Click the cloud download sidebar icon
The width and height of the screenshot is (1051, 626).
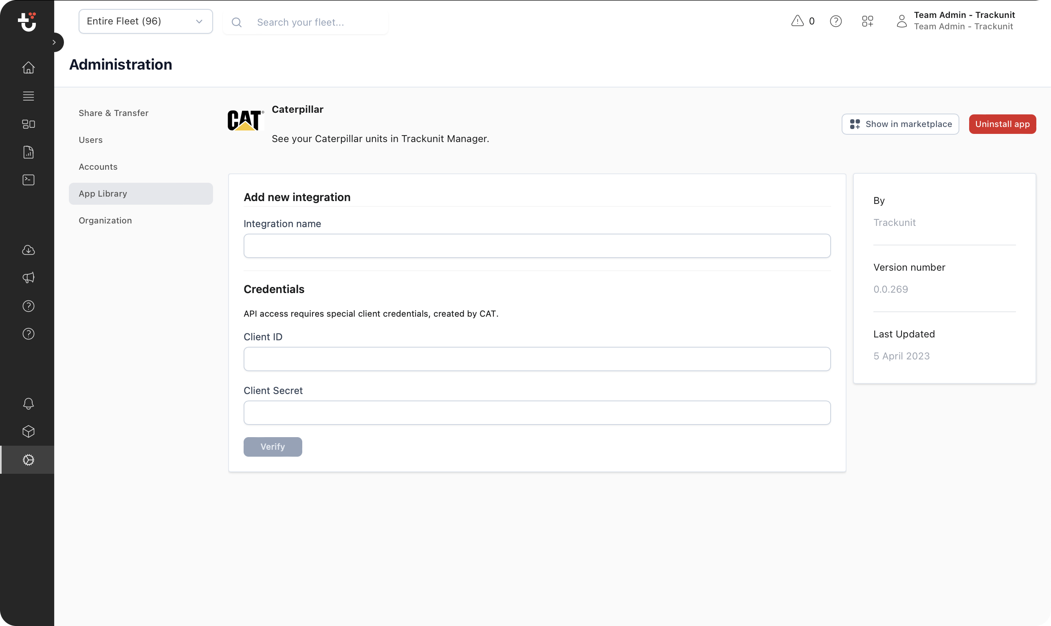pos(28,250)
